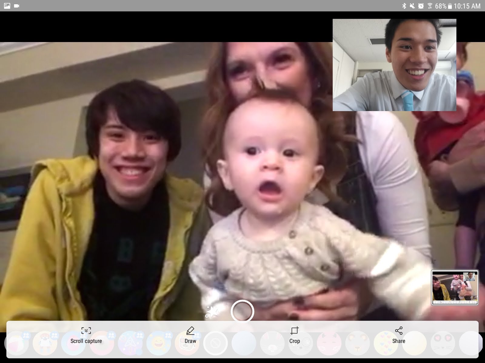The image size is (485, 363).
Task: Tap the Scroll capture button
Action: tap(86, 335)
